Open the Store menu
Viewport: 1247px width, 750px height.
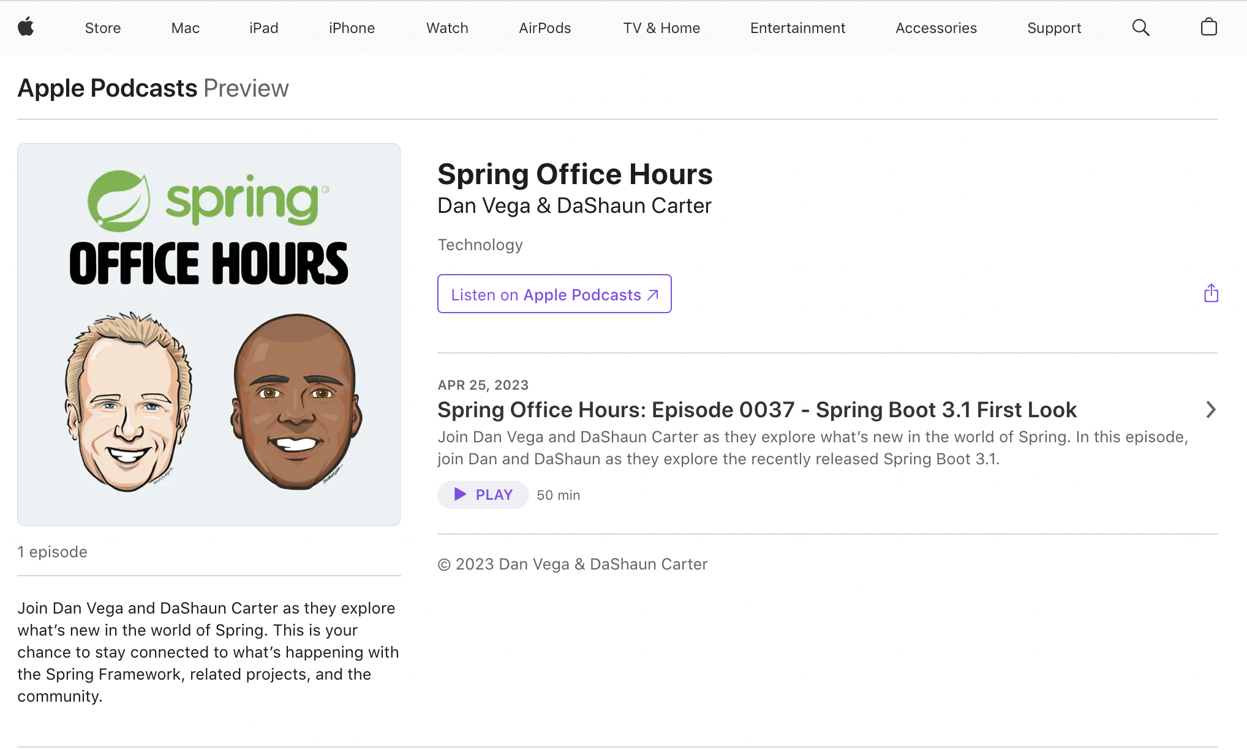[103, 28]
